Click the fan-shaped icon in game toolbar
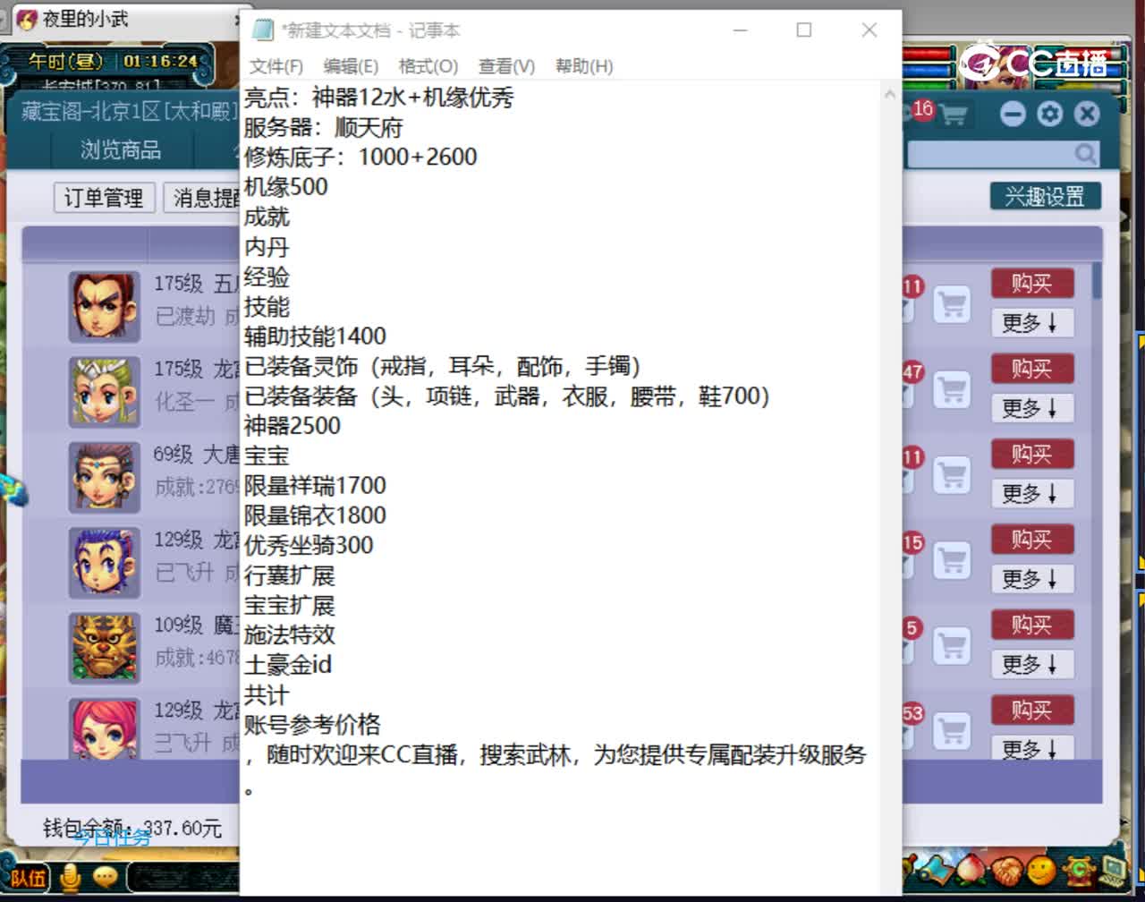This screenshot has width=1145, height=902. coord(1007,870)
